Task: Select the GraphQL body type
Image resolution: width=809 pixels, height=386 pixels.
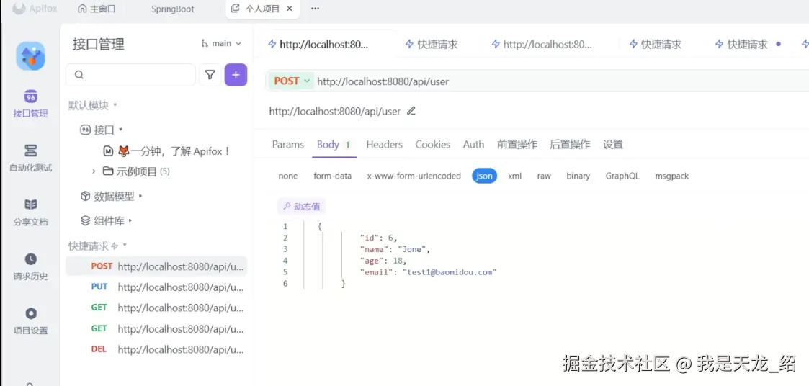Action: pos(622,176)
